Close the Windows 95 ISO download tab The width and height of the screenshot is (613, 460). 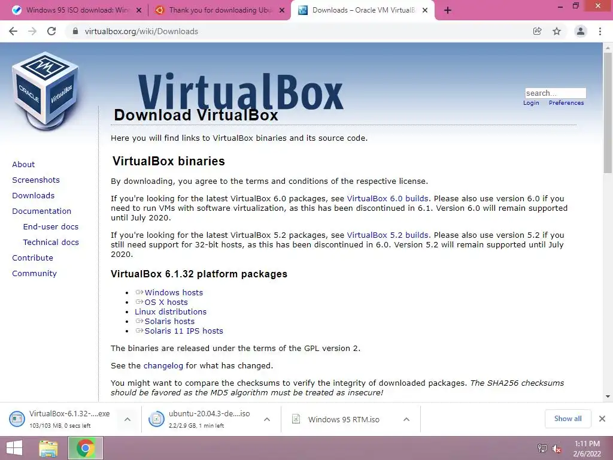click(x=139, y=11)
